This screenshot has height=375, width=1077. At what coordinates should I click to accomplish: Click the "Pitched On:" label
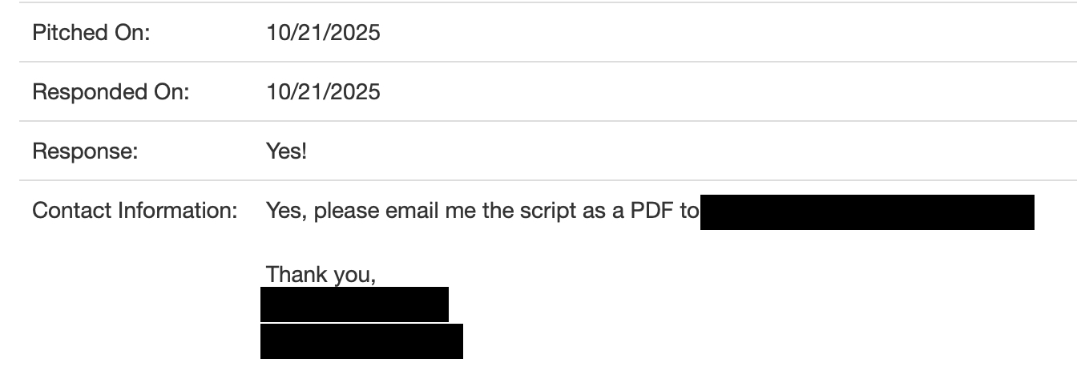[x=91, y=33]
